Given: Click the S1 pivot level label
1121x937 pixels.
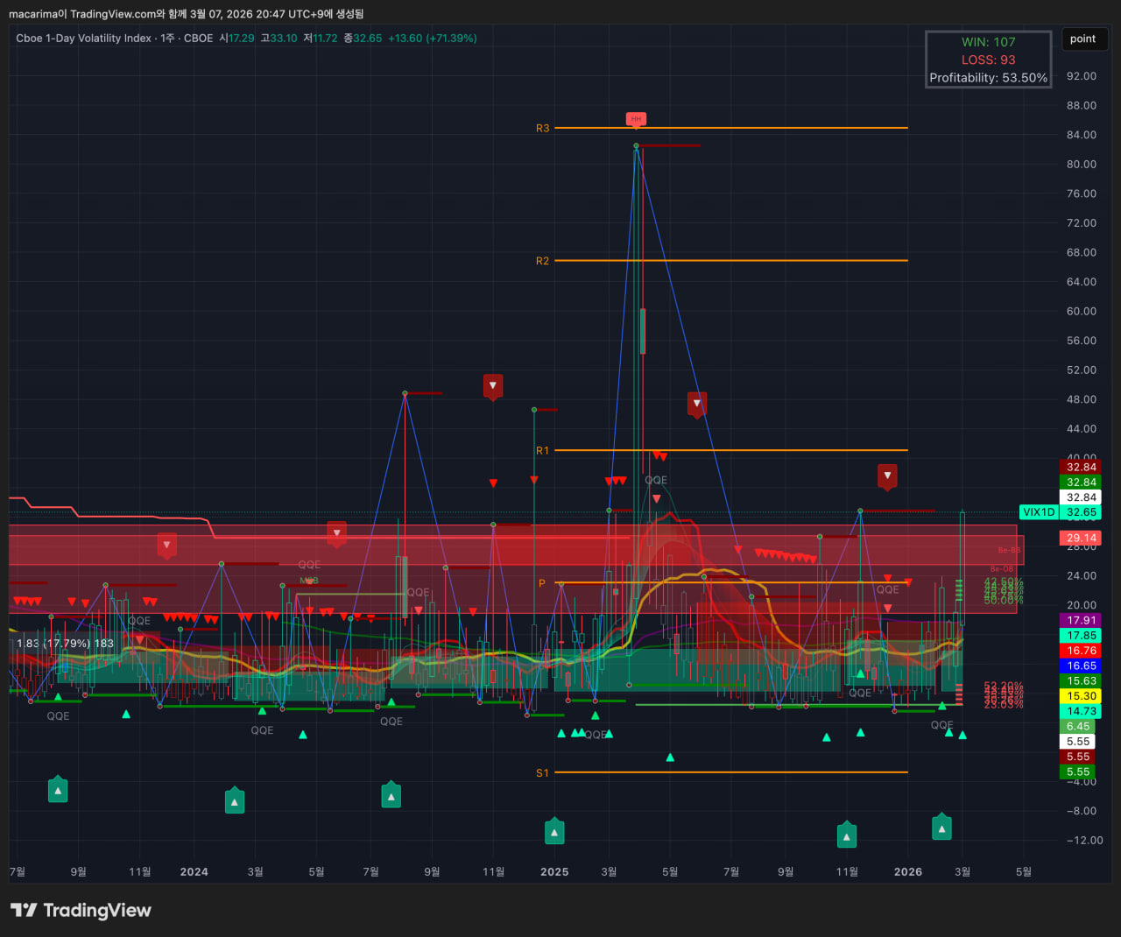Looking at the screenshot, I should point(543,772).
